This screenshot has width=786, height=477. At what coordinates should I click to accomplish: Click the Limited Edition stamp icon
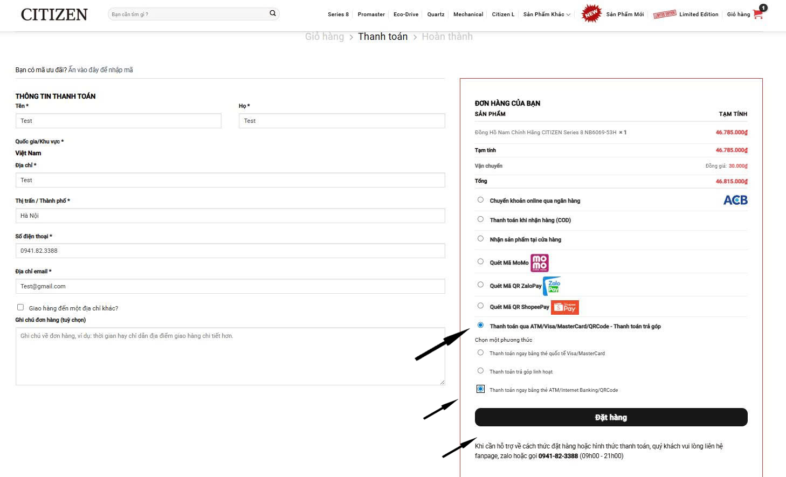pos(664,14)
